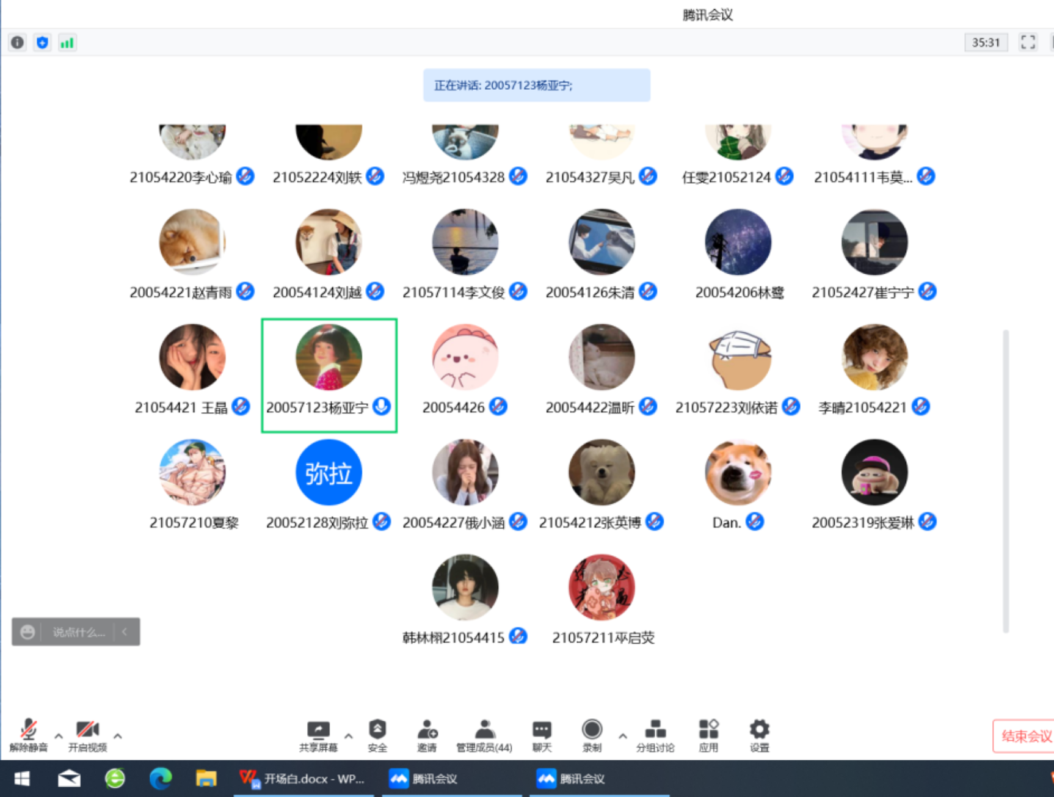Viewport: 1054px width, 797px height.
Task: Open the meeting info icon
Action: (18, 43)
